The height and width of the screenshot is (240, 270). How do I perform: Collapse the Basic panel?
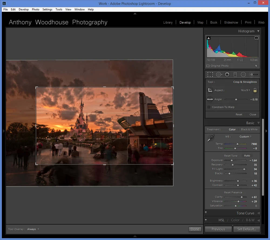tap(258, 123)
